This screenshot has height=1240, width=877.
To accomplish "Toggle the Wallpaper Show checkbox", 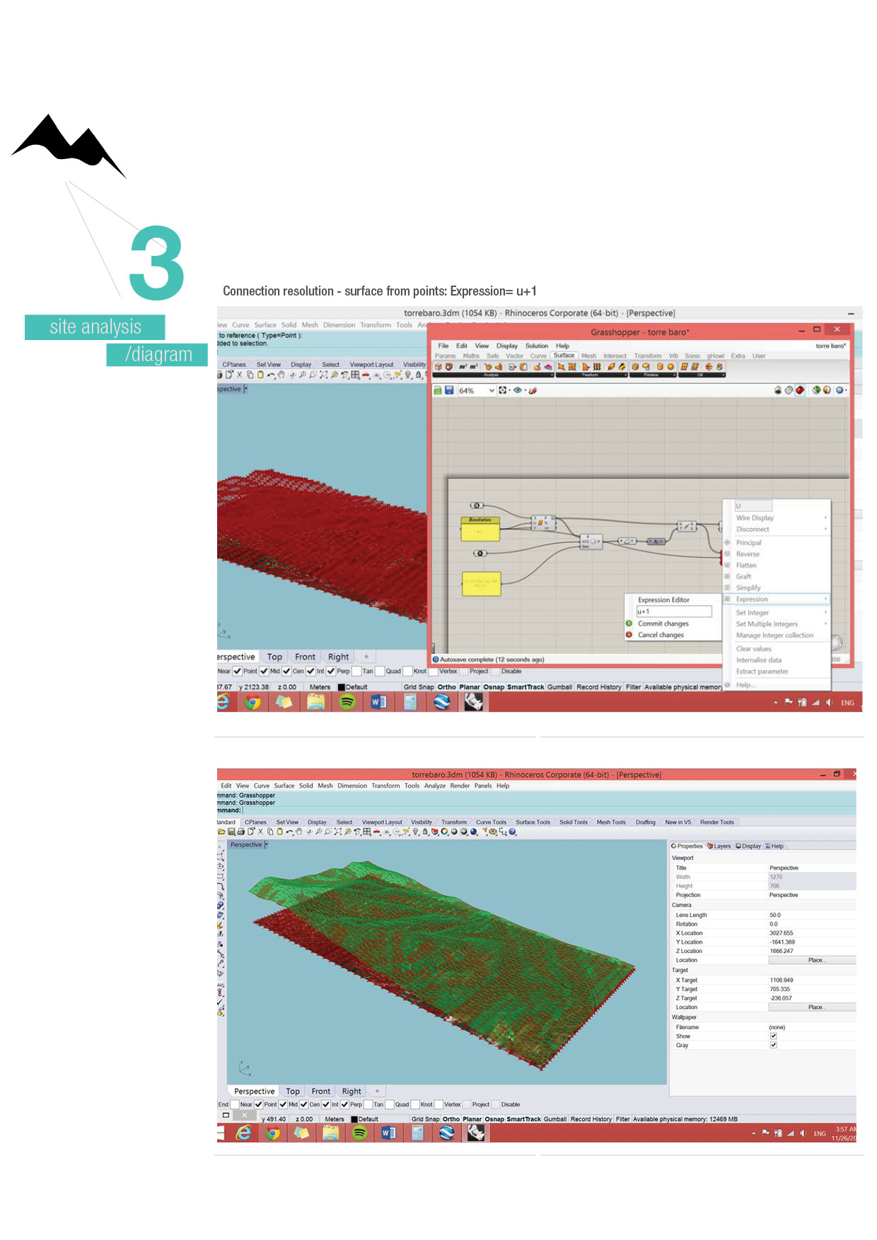I will click(773, 1036).
